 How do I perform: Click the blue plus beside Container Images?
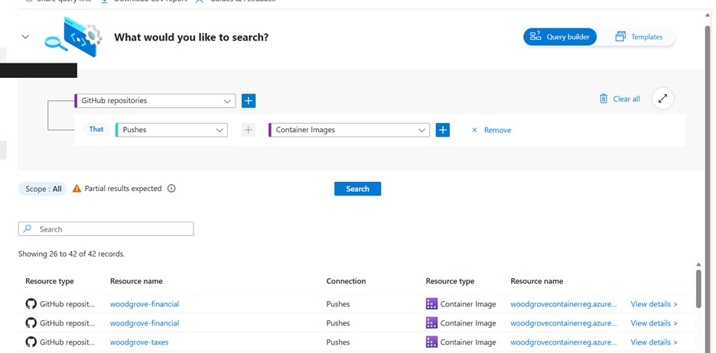(x=442, y=130)
